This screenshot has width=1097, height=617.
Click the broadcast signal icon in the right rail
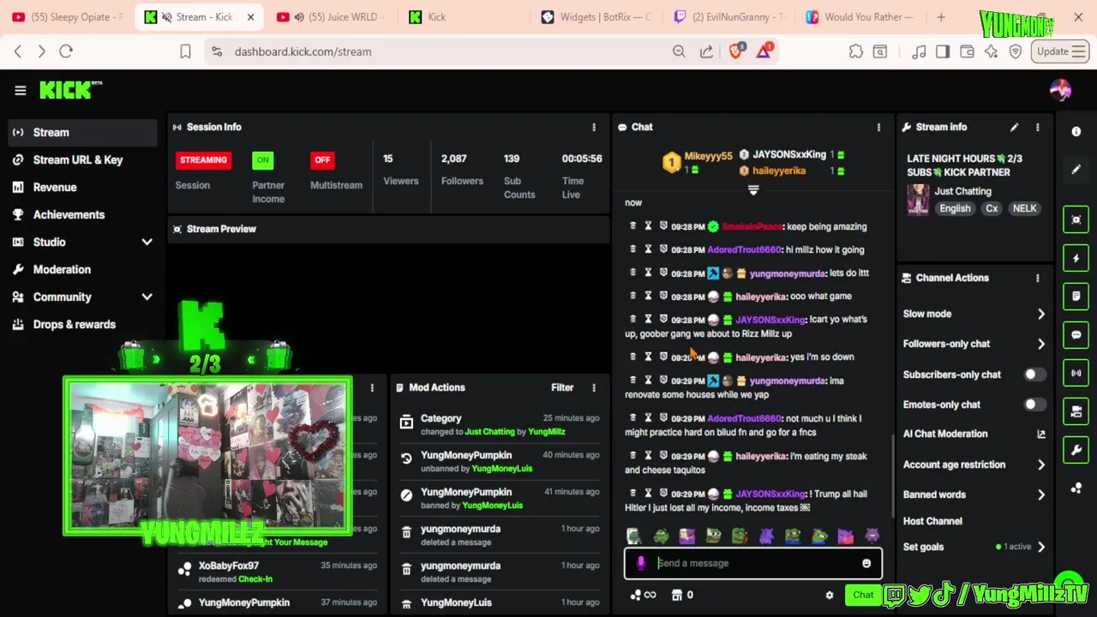click(x=1076, y=374)
